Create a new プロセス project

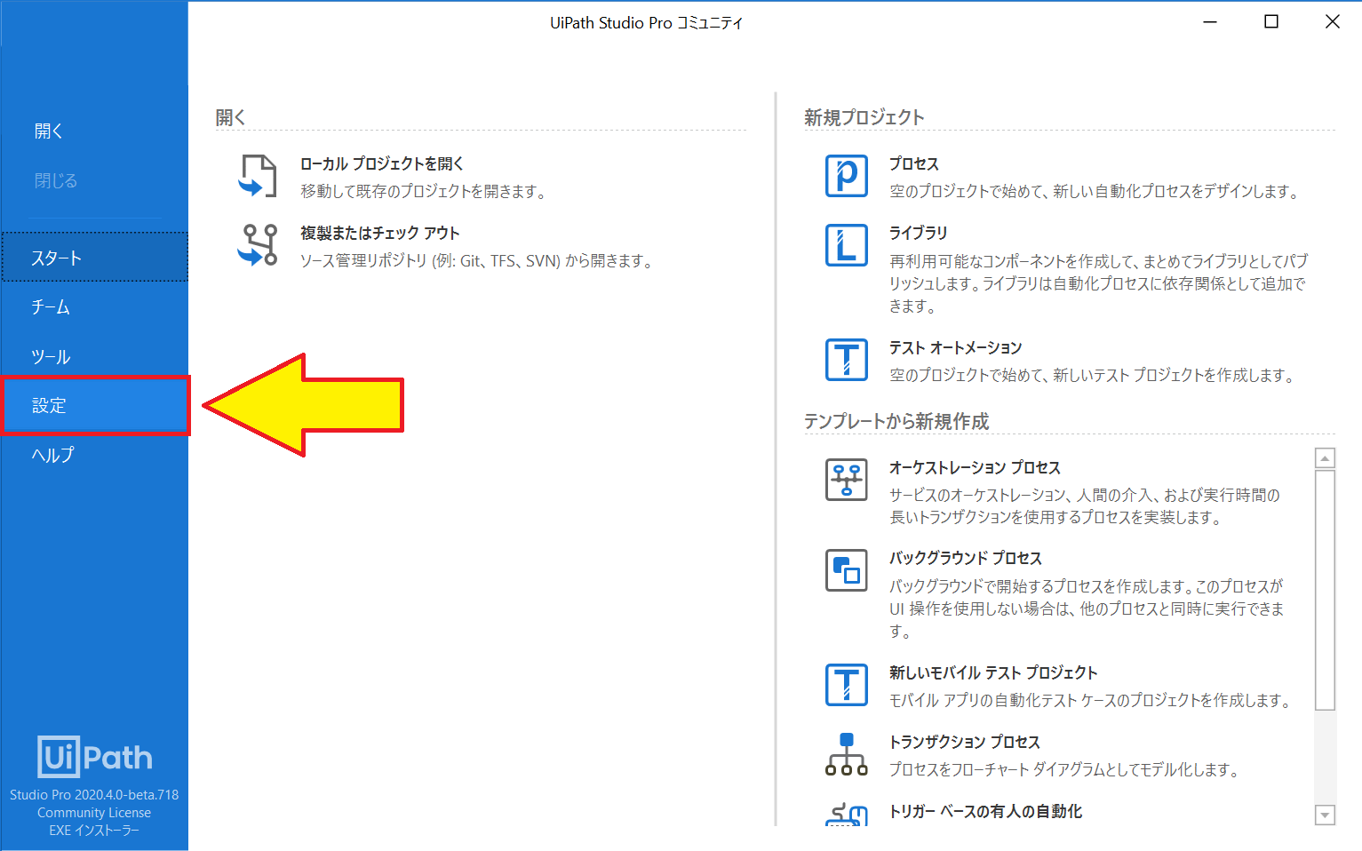(914, 164)
